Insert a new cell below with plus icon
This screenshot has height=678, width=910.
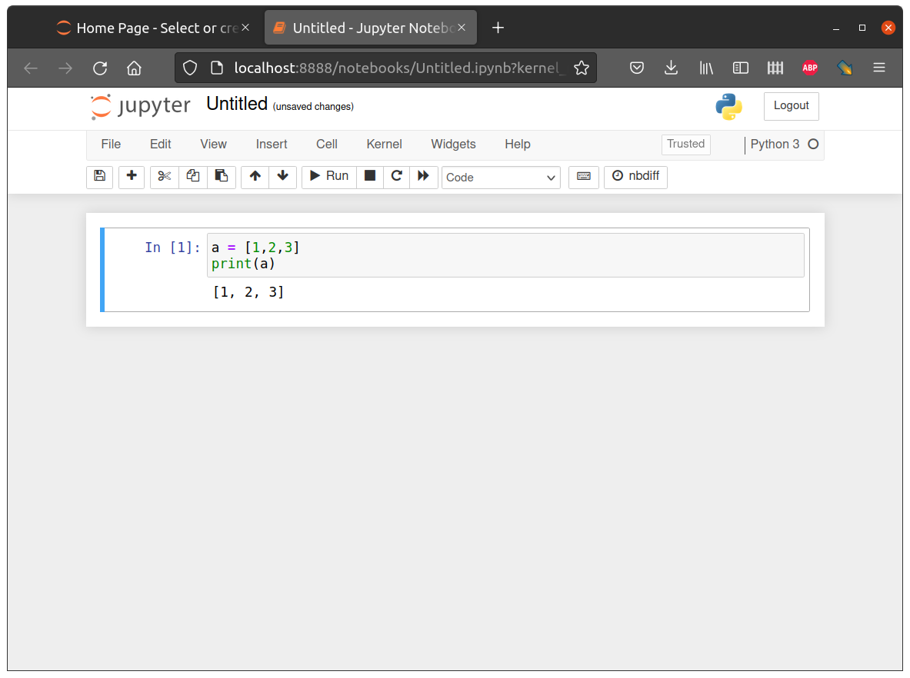[x=131, y=177]
